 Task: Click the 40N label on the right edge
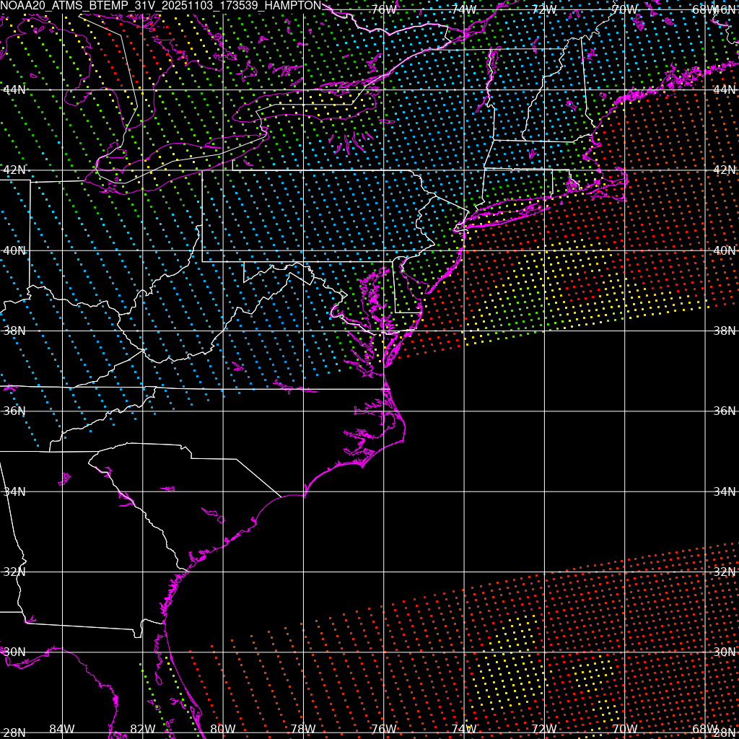coord(724,250)
